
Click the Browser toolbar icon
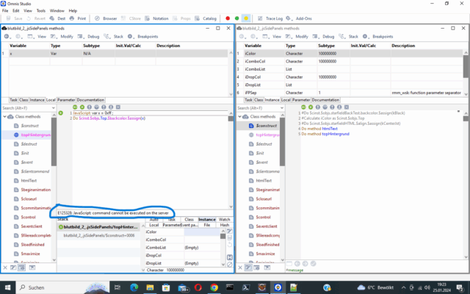coord(105,18)
